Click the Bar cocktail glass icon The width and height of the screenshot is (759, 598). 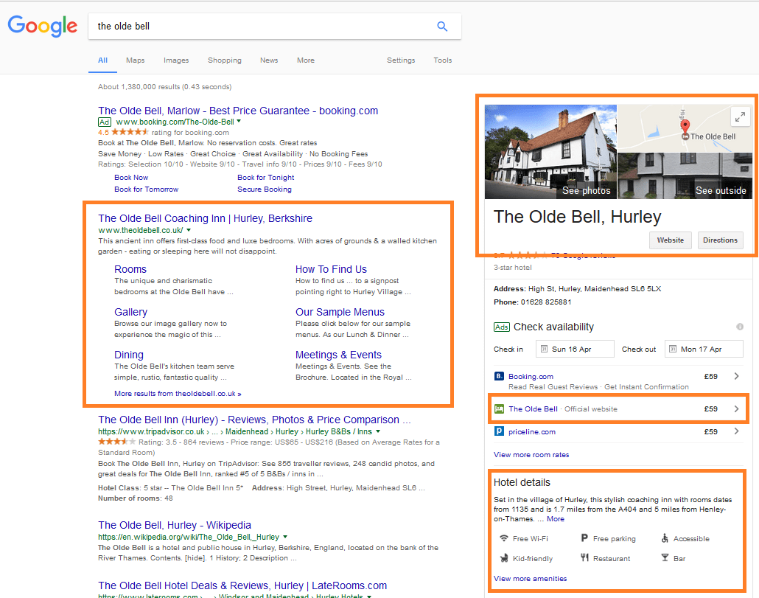(x=665, y=557)
